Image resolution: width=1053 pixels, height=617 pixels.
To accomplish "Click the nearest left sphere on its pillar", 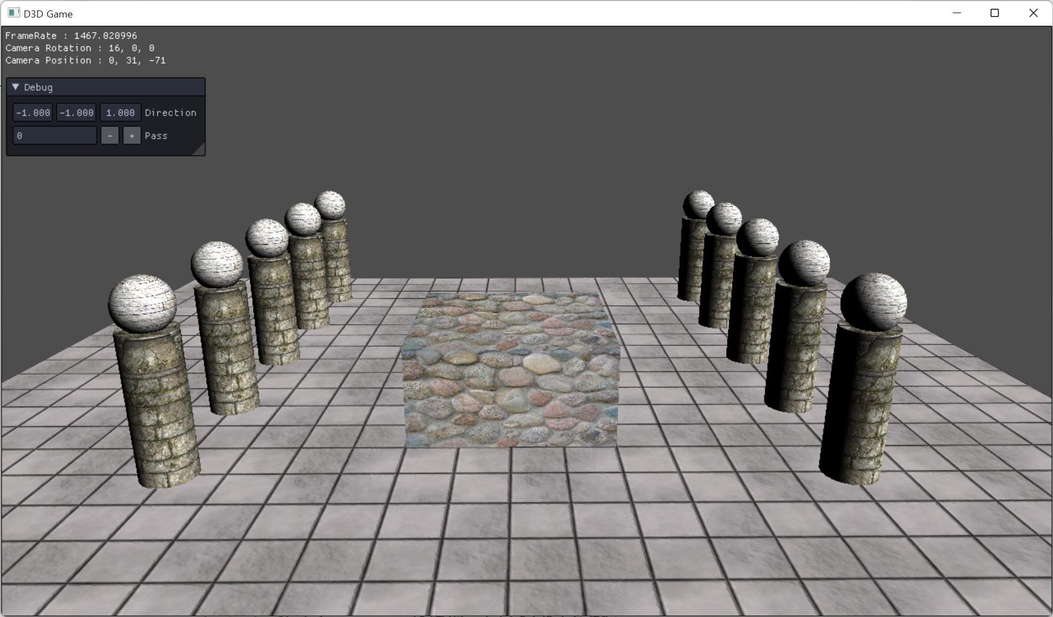I will pos(142,304).
